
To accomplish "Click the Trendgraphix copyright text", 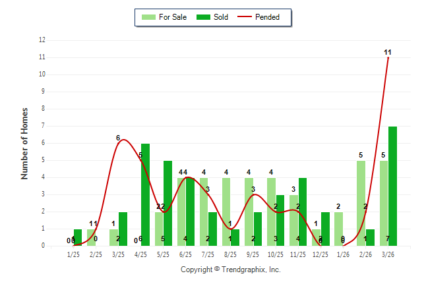I will [x=231, y=270].
